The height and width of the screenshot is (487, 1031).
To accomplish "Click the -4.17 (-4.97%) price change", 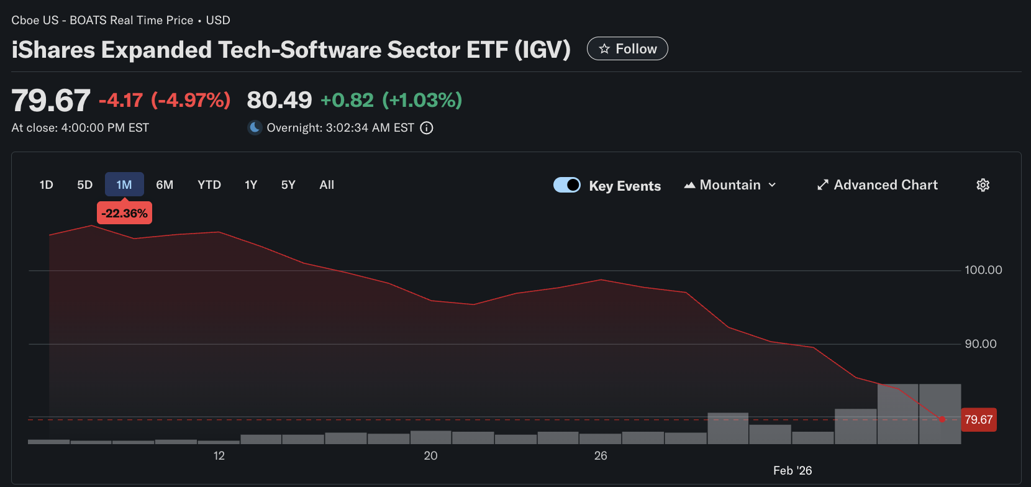I will [165, 100].
